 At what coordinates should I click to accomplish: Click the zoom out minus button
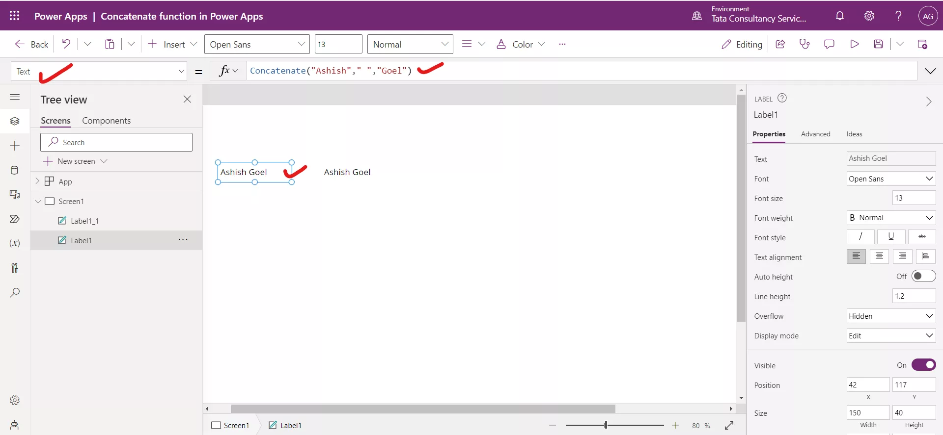tap(553, 425)
